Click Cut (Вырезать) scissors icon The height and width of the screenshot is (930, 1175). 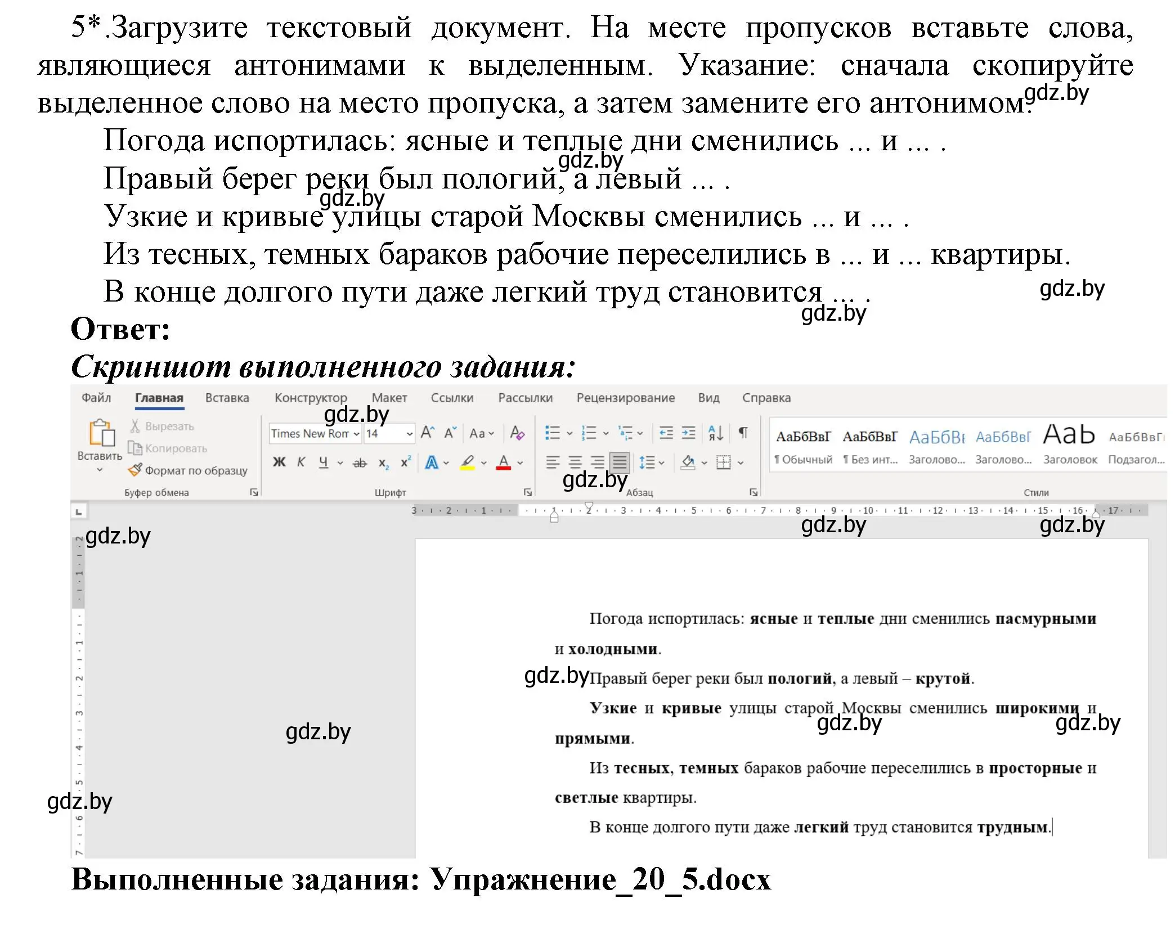pyautogui.click(x=134, y=426)
